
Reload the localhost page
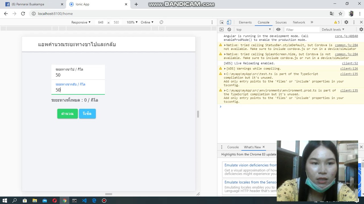click(x=23, y=14)
